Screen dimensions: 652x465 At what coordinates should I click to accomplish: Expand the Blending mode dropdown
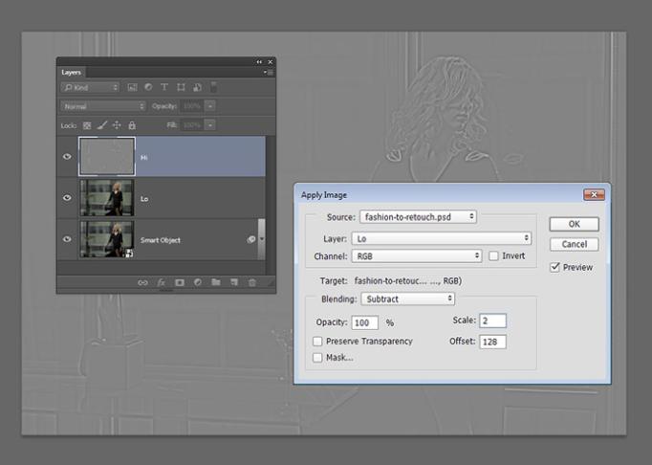[x=409, y=299]
